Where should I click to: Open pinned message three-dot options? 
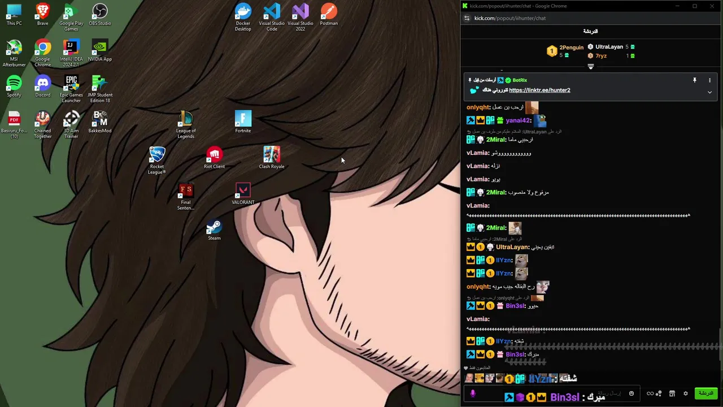coord(709,80)
